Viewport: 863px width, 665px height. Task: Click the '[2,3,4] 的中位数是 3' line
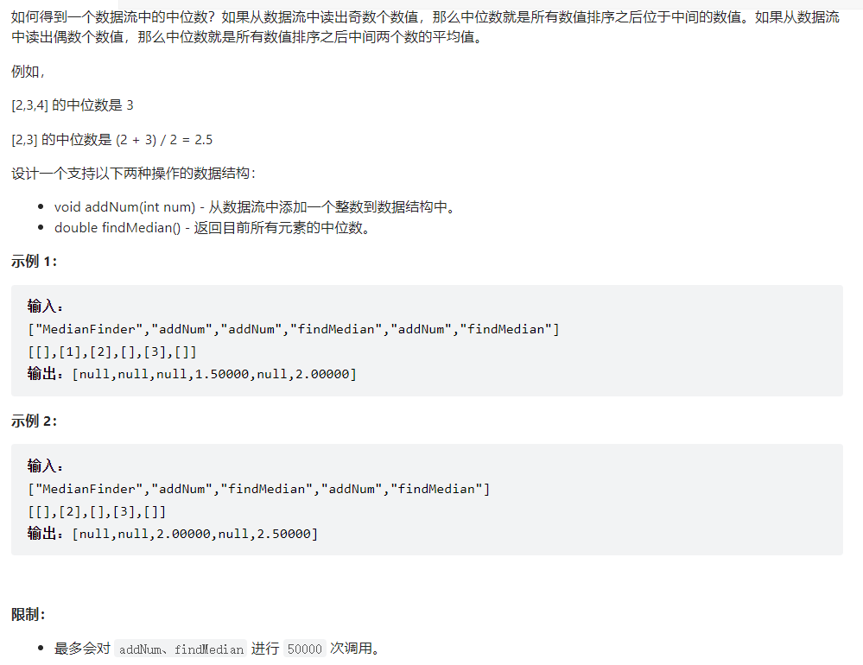point(73,105)
